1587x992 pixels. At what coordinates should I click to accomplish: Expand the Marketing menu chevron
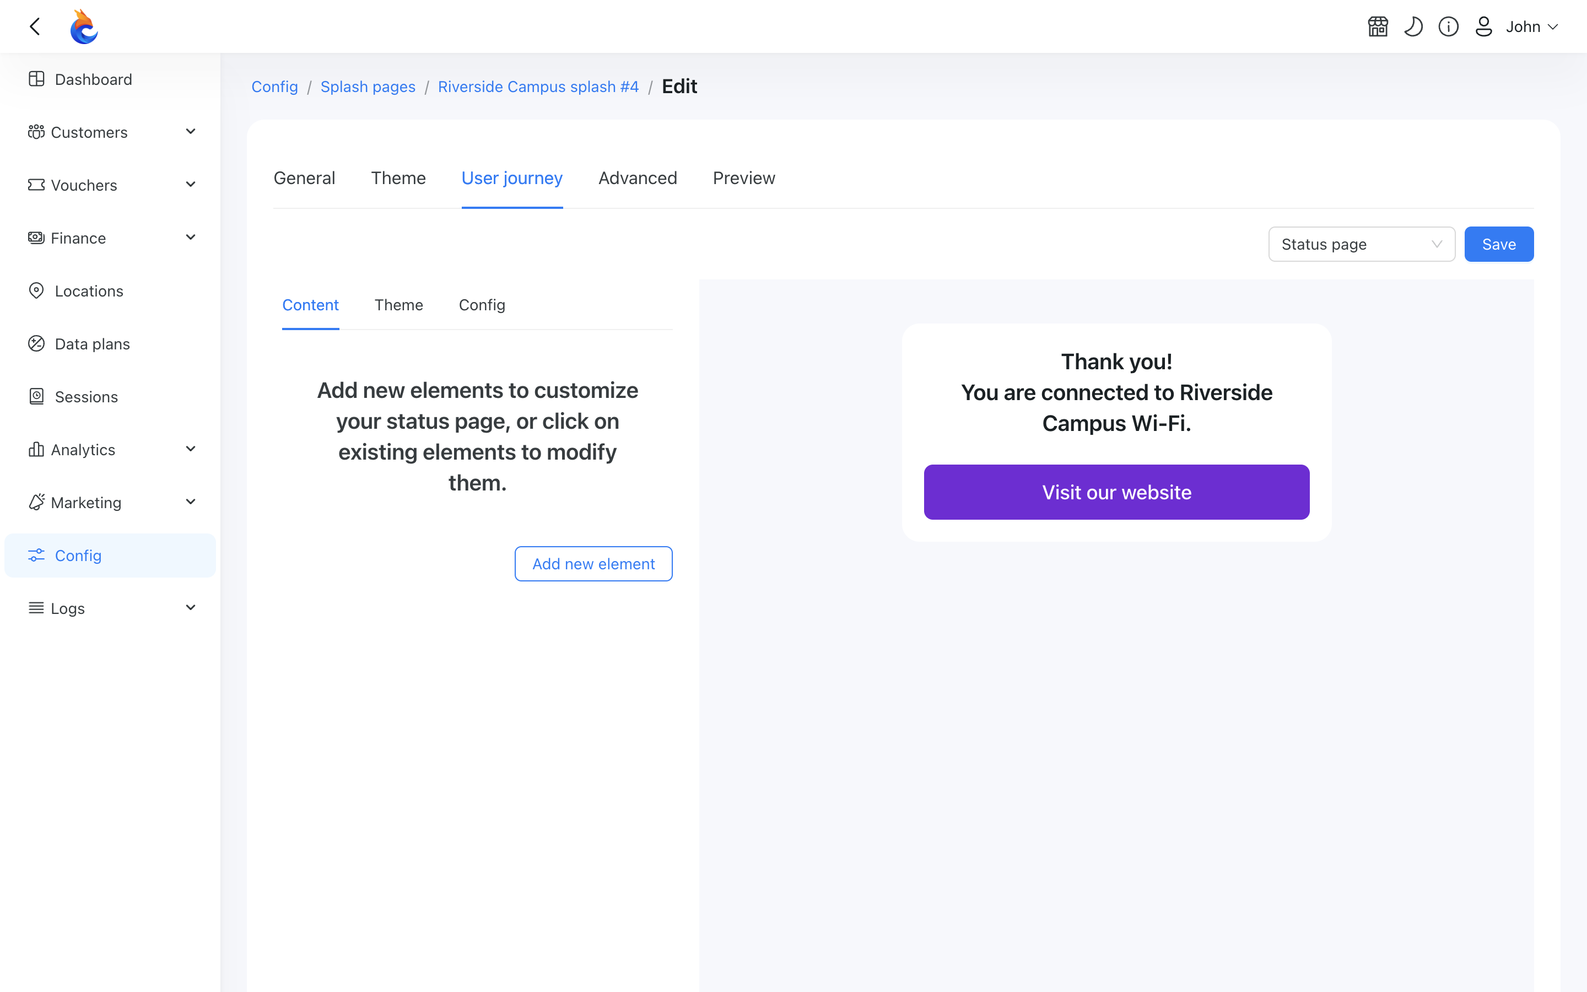(x=191, y=502)
